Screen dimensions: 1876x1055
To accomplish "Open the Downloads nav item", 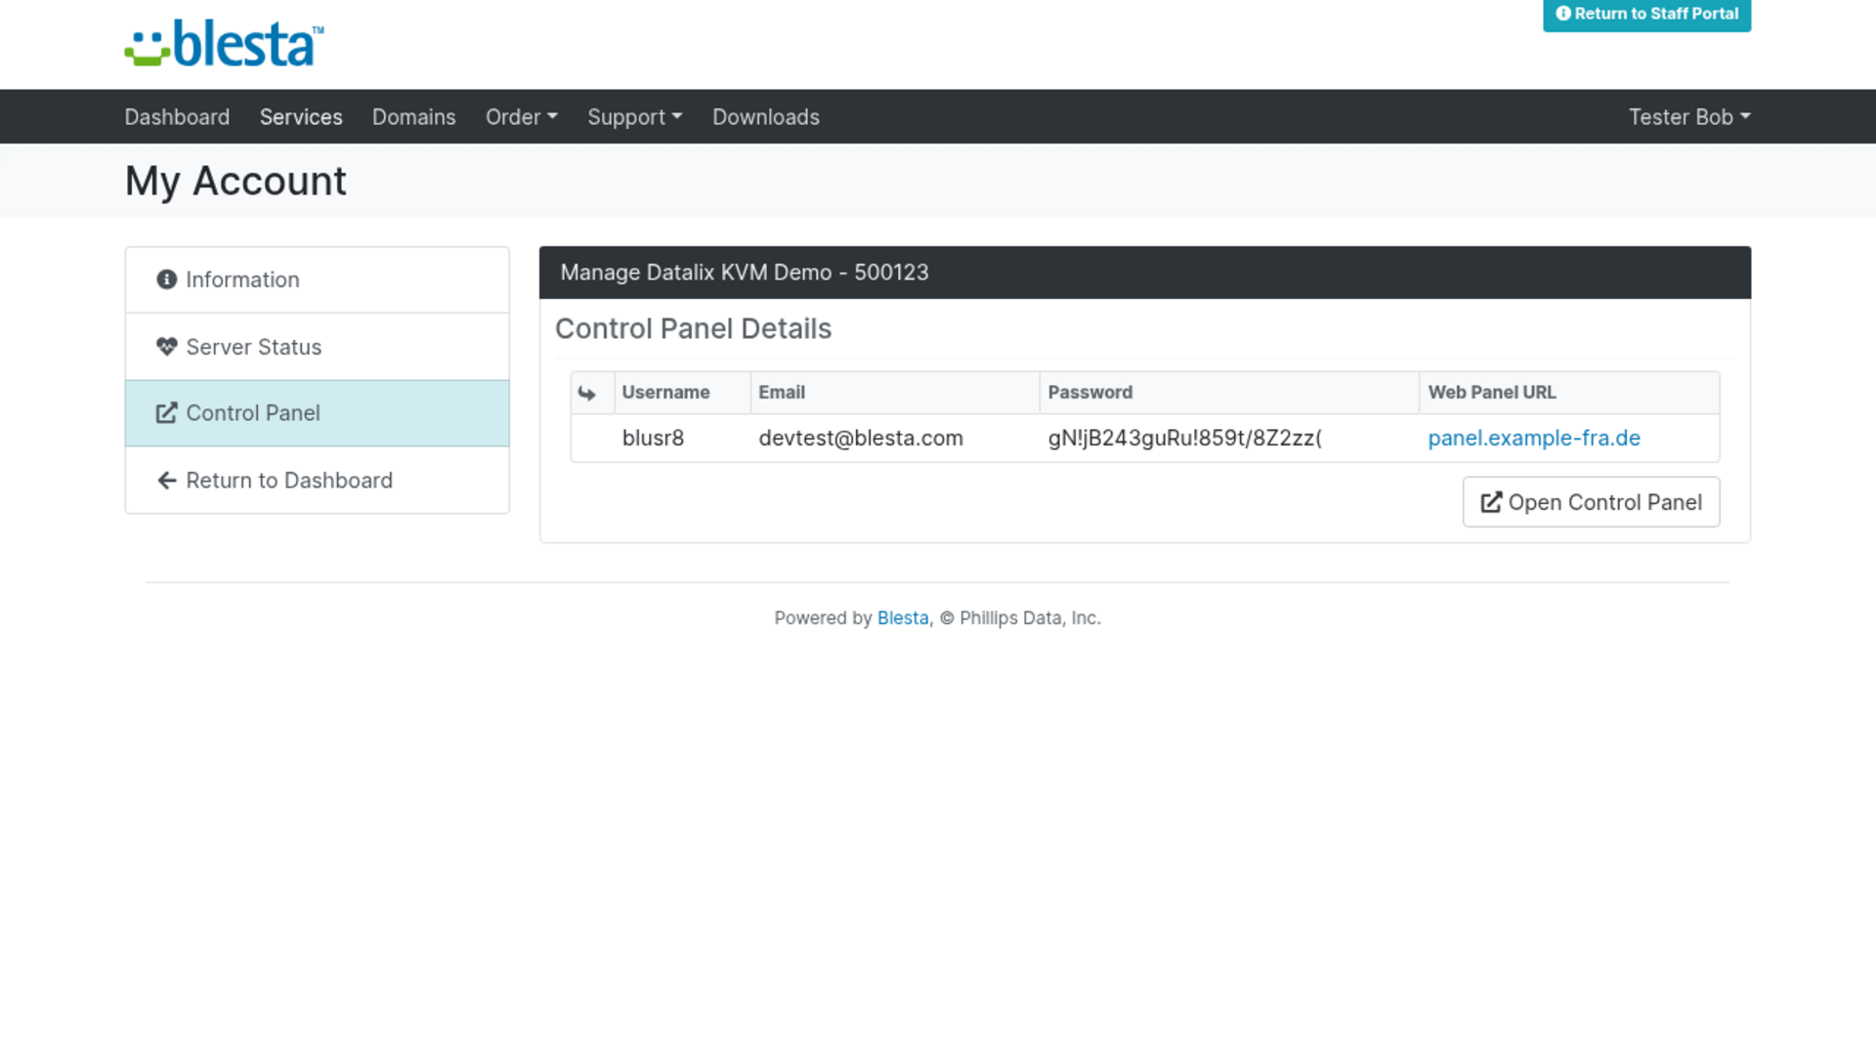I will point(766,117).
